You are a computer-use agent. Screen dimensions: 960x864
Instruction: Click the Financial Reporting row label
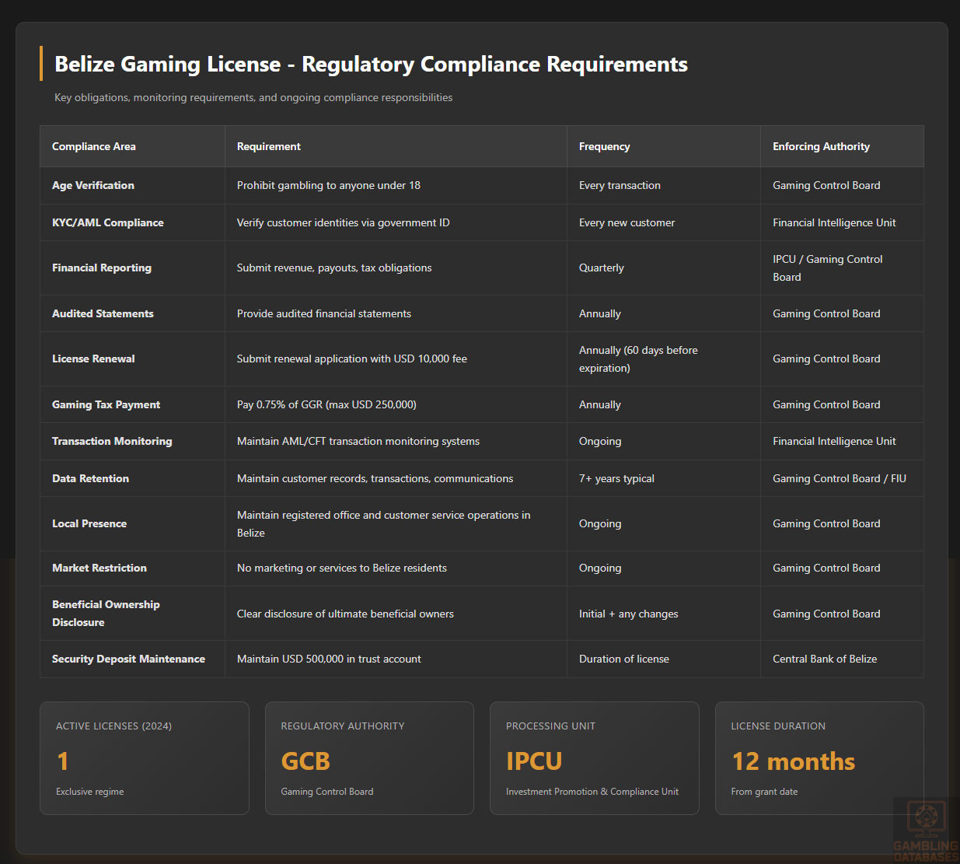point(102,268)
